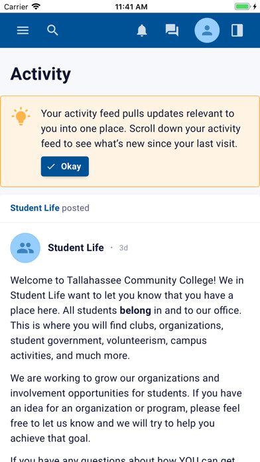Click the Activity page heading
Viewport: 260px width, 462px height.
tap(40, 74)
